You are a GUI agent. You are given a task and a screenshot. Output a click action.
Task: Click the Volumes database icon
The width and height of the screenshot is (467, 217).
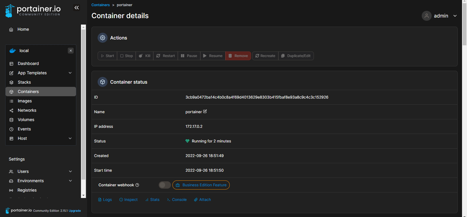point(11,120)
